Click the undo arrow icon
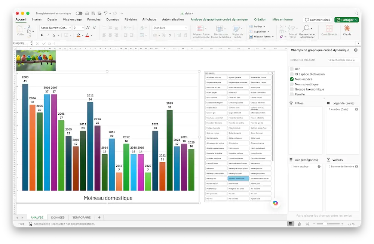The width and height of the screenshot is (374, 244). click(106, 13)
